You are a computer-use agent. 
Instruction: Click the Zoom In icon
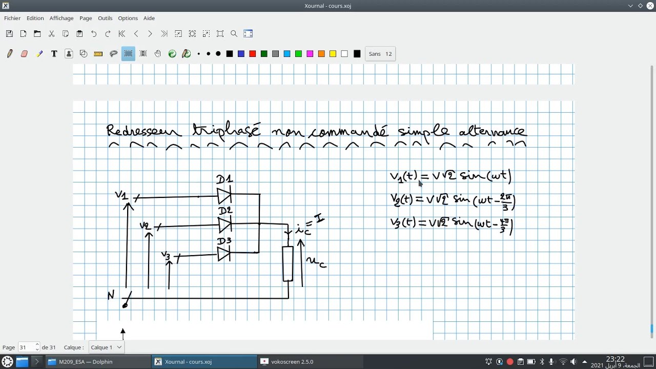(x=206, y=34)
